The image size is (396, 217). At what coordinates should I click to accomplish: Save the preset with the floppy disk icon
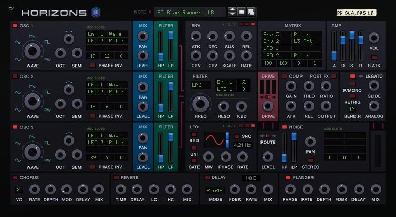tap(251, 12)
